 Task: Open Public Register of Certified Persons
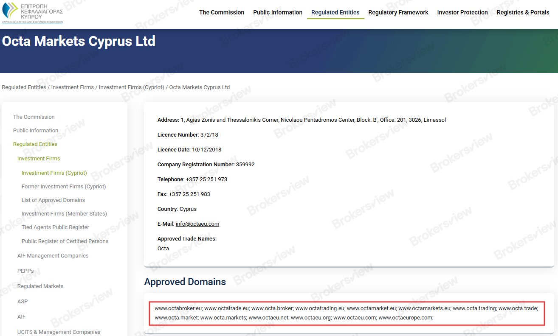pyautogui.click(x=65, y=241)
